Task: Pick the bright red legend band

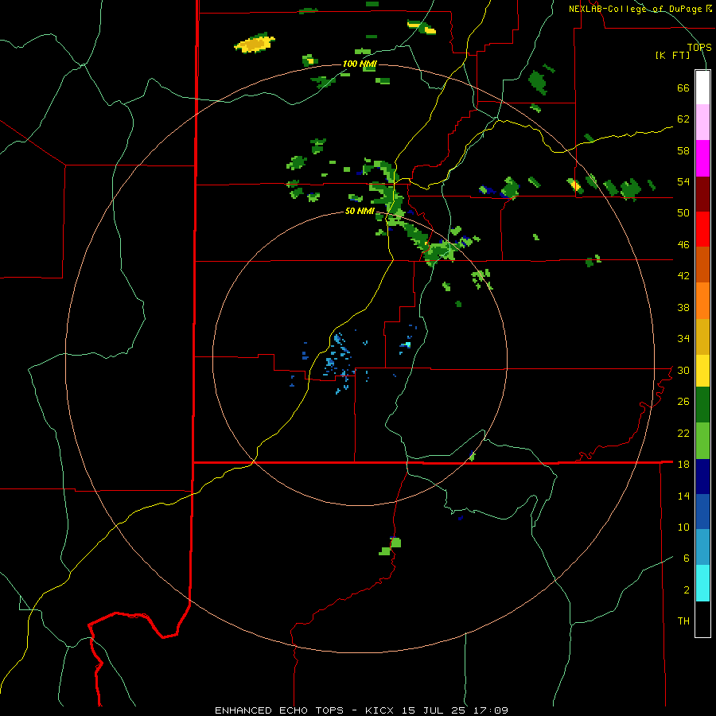Action: coord(702,229)
